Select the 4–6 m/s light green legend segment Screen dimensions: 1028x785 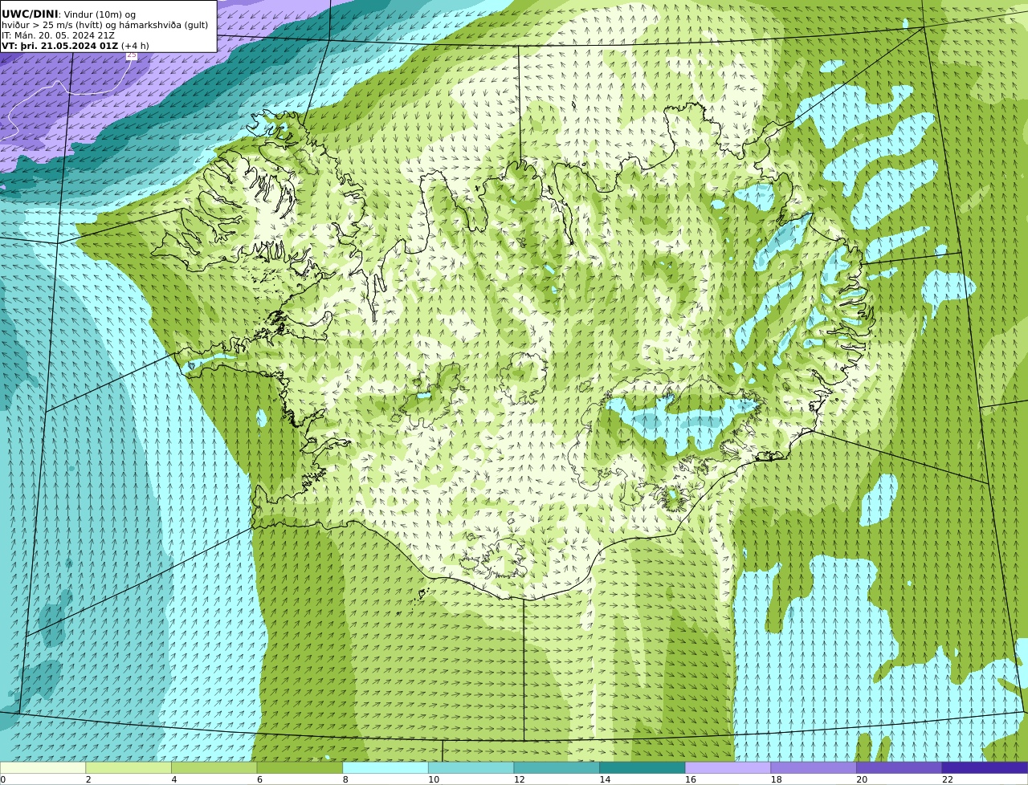(214, 767)
